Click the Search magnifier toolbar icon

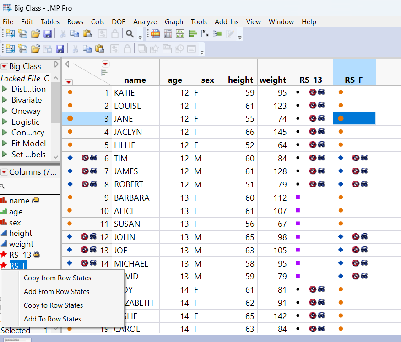point(130,34)
